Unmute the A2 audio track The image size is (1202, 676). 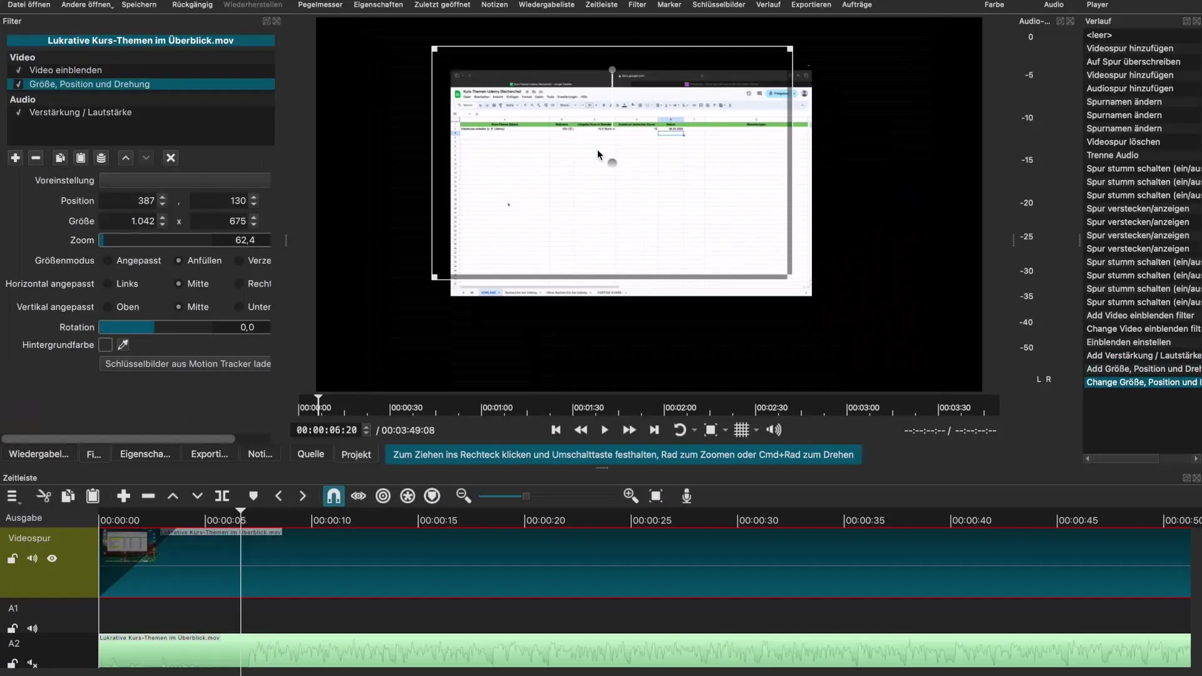click(x=33, y=663)
